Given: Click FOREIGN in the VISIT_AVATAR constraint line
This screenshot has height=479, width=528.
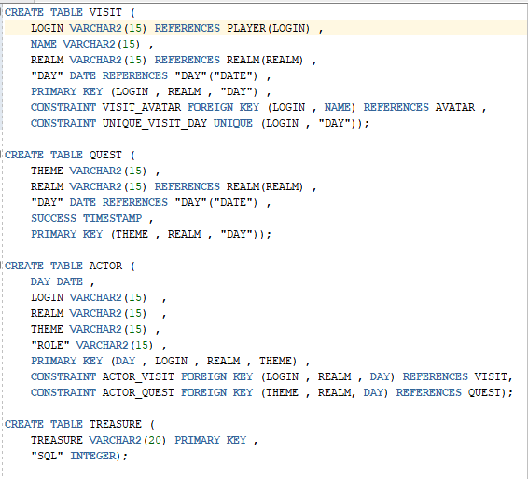Looking at the screenshot, I should pos(210,108).
